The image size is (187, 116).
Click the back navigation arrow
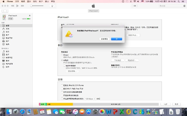[x=3, y=11]
